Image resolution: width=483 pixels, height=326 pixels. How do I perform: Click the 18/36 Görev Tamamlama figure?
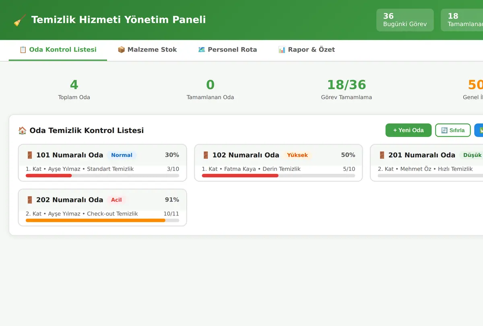tap(347, 85)
